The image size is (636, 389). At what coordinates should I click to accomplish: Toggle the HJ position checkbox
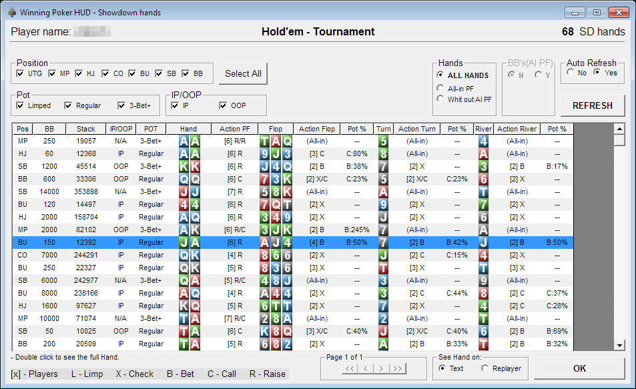click(x=79, y=73)
